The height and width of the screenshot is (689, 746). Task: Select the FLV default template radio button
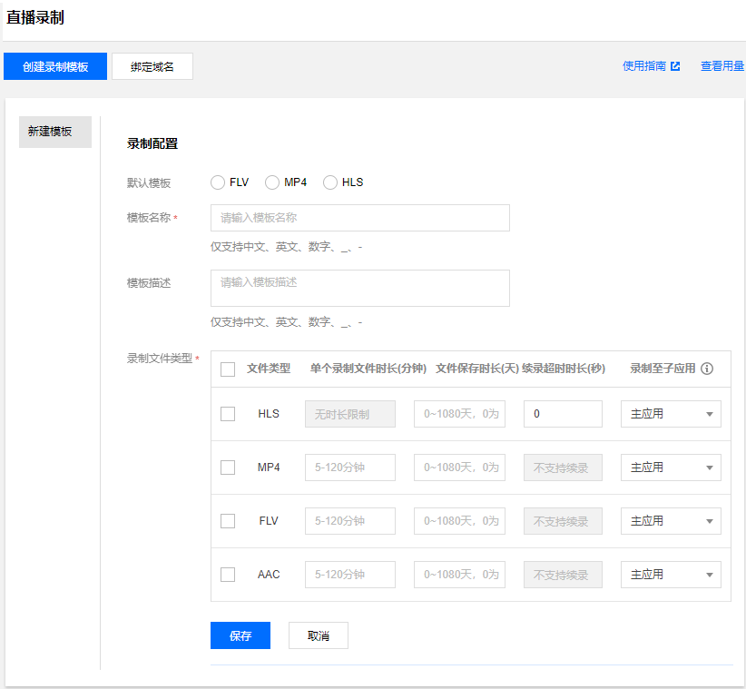(x=218, y=182)
